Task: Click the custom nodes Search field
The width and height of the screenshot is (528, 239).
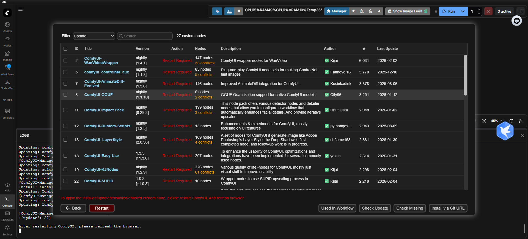Action: (x=145, y=36)
